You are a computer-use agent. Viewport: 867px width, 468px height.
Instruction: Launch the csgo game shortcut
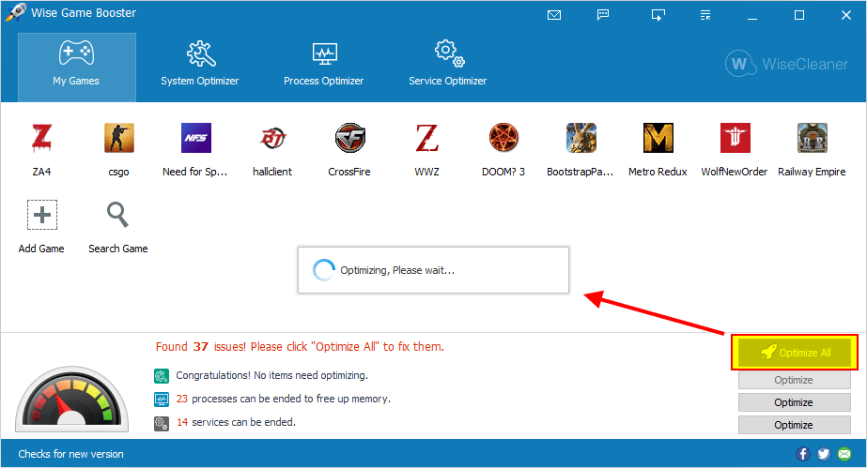pyautogui.click(x=119, y=138)
